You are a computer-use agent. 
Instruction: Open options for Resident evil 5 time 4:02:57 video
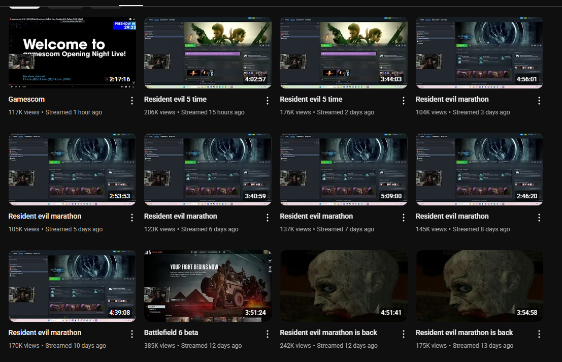268,101
